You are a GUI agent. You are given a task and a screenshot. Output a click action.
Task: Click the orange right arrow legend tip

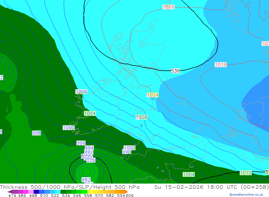click(x=126, y=192)
